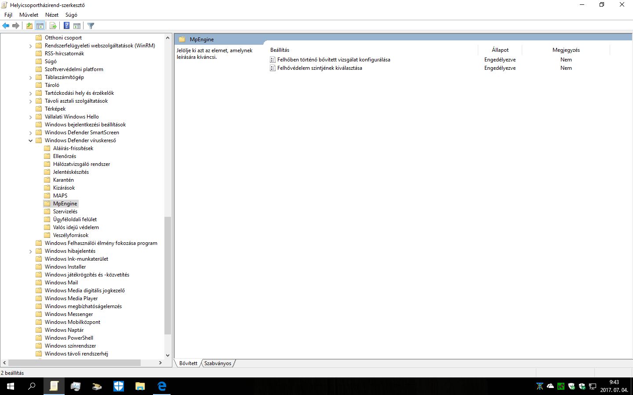Open the Súgó menu
Screen dimensions: 633x395
click(71, 15)
